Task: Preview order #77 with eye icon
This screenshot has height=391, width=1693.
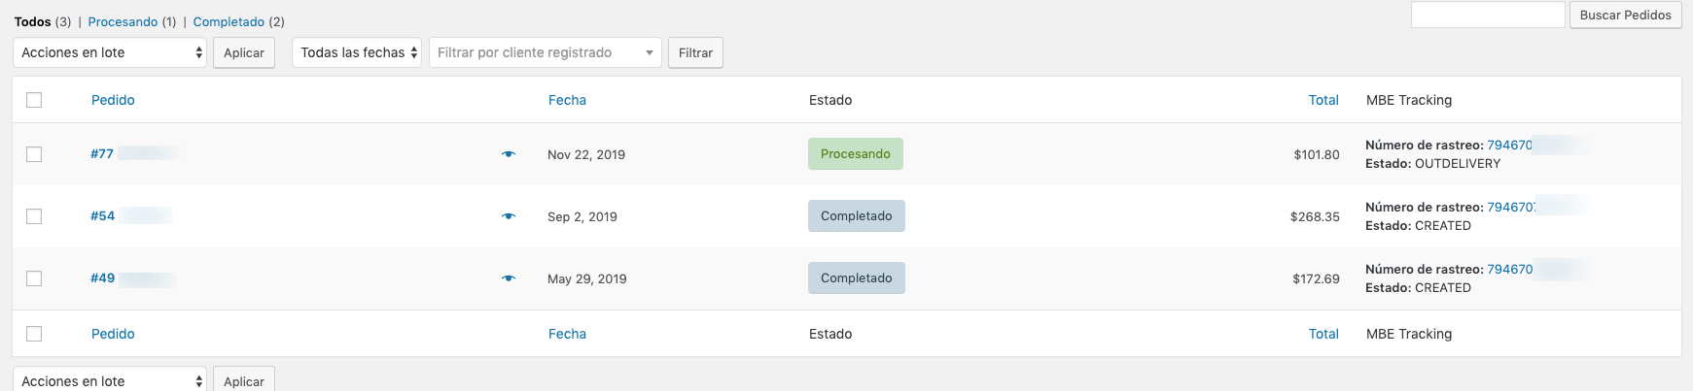Action: (509, 154)
